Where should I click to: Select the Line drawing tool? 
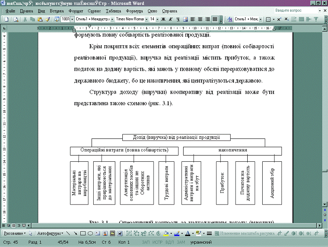(68, 233)
